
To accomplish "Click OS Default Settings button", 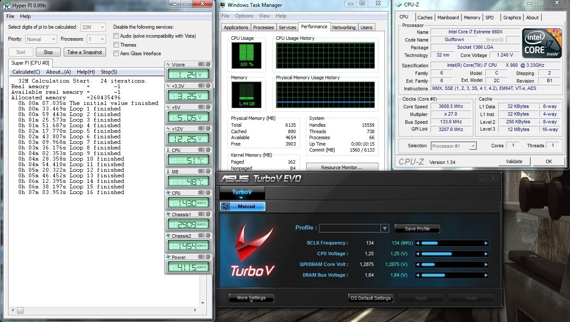I will point(370,298).
